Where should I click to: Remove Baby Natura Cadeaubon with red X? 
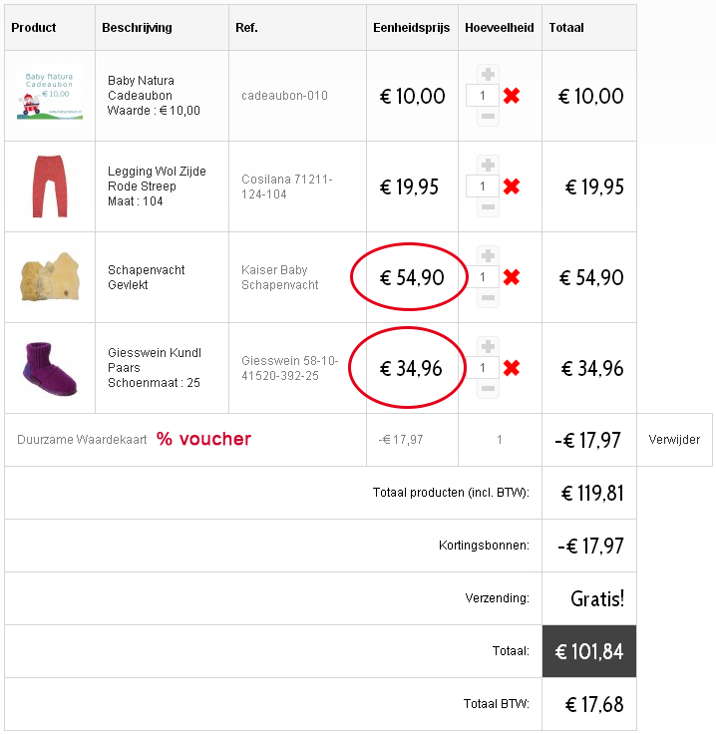tap(512, 96)
